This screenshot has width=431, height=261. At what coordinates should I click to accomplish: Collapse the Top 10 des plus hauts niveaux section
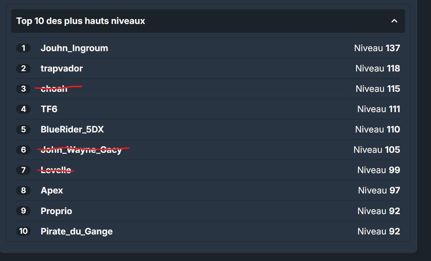(x=394, y=21)
